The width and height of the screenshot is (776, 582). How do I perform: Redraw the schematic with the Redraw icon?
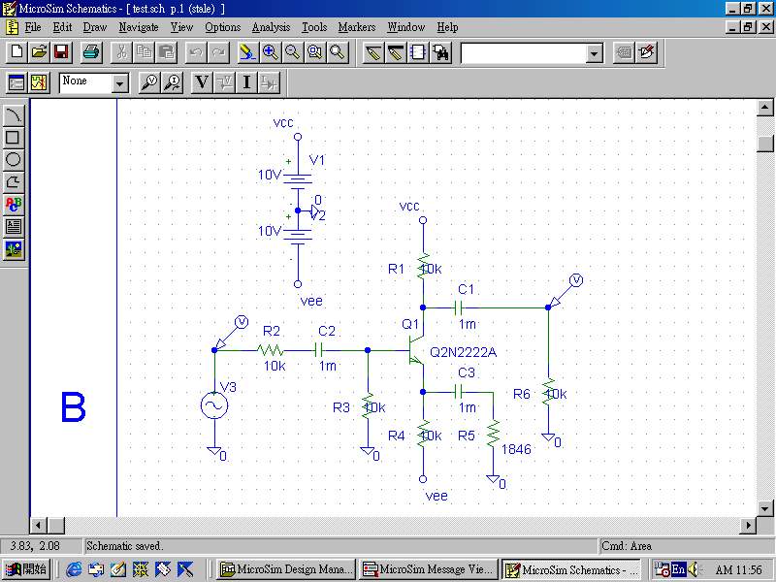point(247,52)
